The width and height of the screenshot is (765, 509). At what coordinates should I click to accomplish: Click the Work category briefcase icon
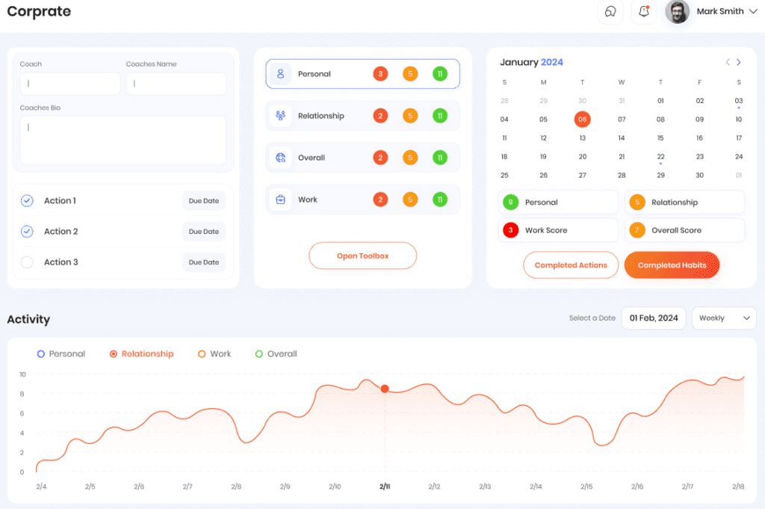click(x=281, y=200)
